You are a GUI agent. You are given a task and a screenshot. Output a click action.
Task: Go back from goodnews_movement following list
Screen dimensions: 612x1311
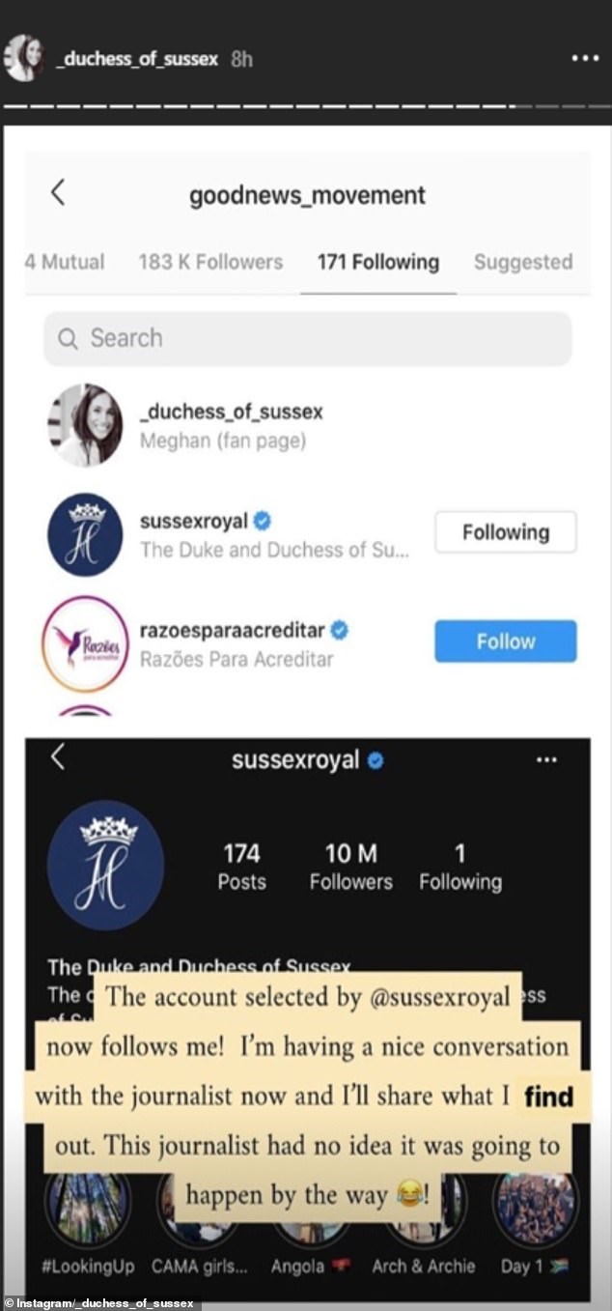pos(58,192)
